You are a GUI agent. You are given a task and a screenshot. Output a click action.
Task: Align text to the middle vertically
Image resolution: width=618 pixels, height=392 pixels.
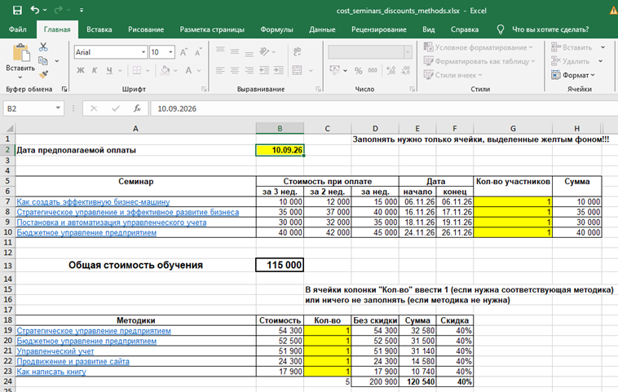coord(235,51)
